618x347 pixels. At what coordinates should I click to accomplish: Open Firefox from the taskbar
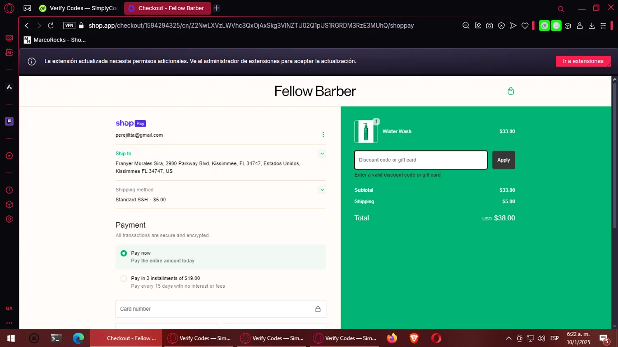[x=392, y=338]
